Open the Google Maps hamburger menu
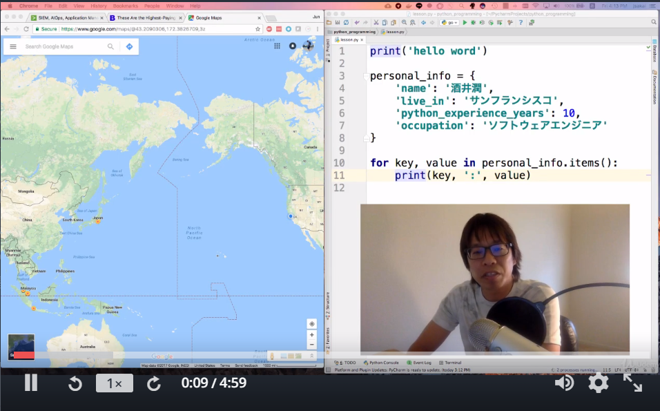 [12, 47]
